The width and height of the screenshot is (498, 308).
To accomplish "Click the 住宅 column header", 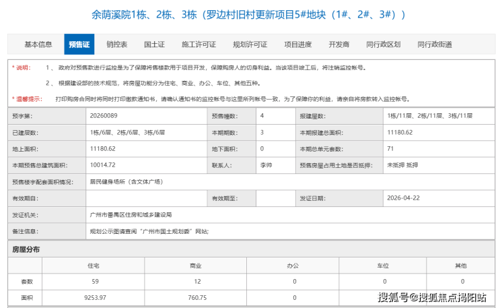I will click(94, 266).
